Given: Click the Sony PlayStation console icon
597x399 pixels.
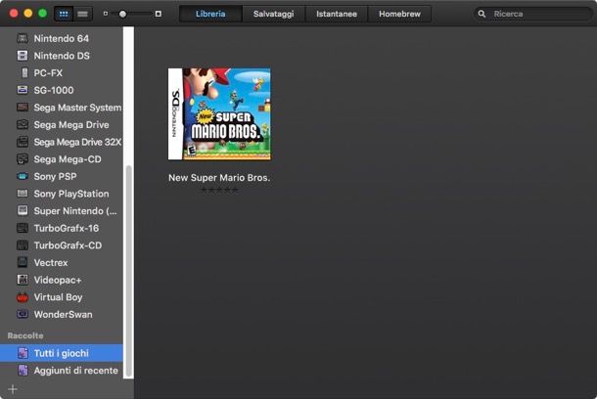Looking at the screenshot, I should pyautogui.click(x=23, y=194).
